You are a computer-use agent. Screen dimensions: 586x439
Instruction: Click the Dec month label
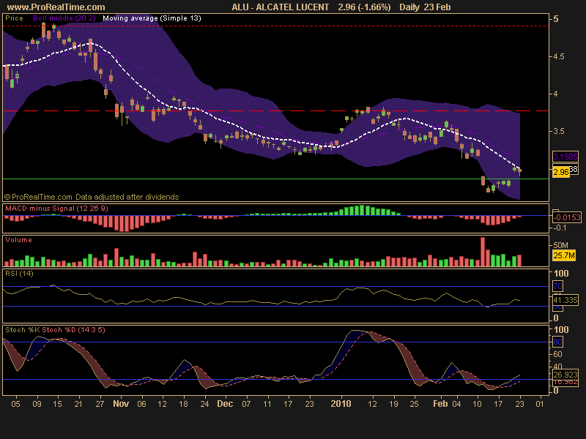pos(225,404)
